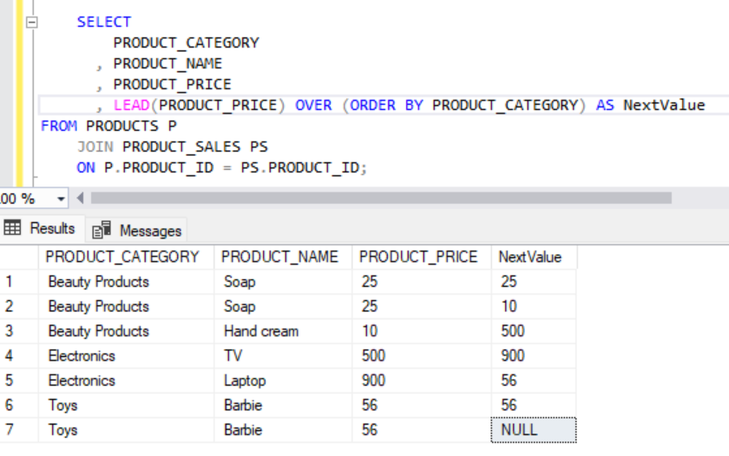Image resolution: width=729 pixels, height=456 pixels.
Task: Select the Hand cream cell
Action: [x=260, y=331]
